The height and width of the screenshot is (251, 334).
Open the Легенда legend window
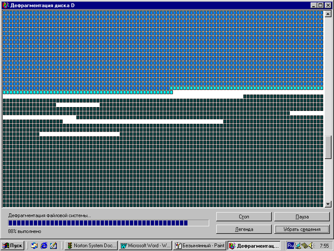pyautogui.click(x=244, y=229)
